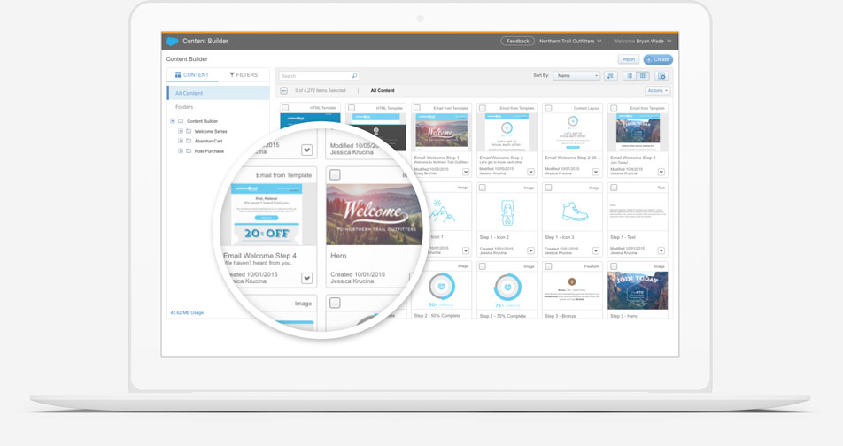Switch to list view

(630, 76)
